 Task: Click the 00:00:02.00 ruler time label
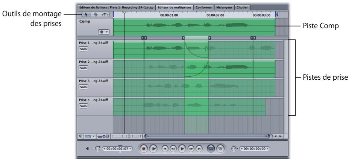(x=215, y=15)
